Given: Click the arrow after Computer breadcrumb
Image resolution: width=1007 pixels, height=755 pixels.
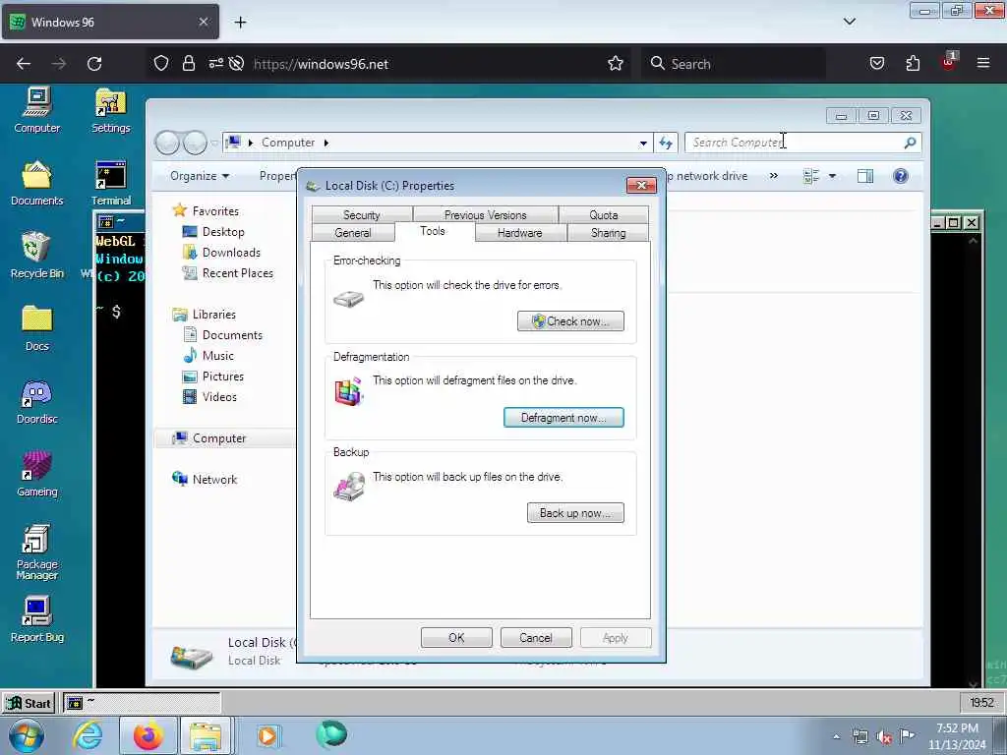Looking at the screenshot, I should click(326, 143).
